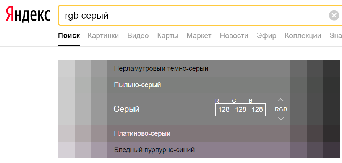342x163 pixels.
Task: Select the Эфир tab
Action: [x=266, y=36]
